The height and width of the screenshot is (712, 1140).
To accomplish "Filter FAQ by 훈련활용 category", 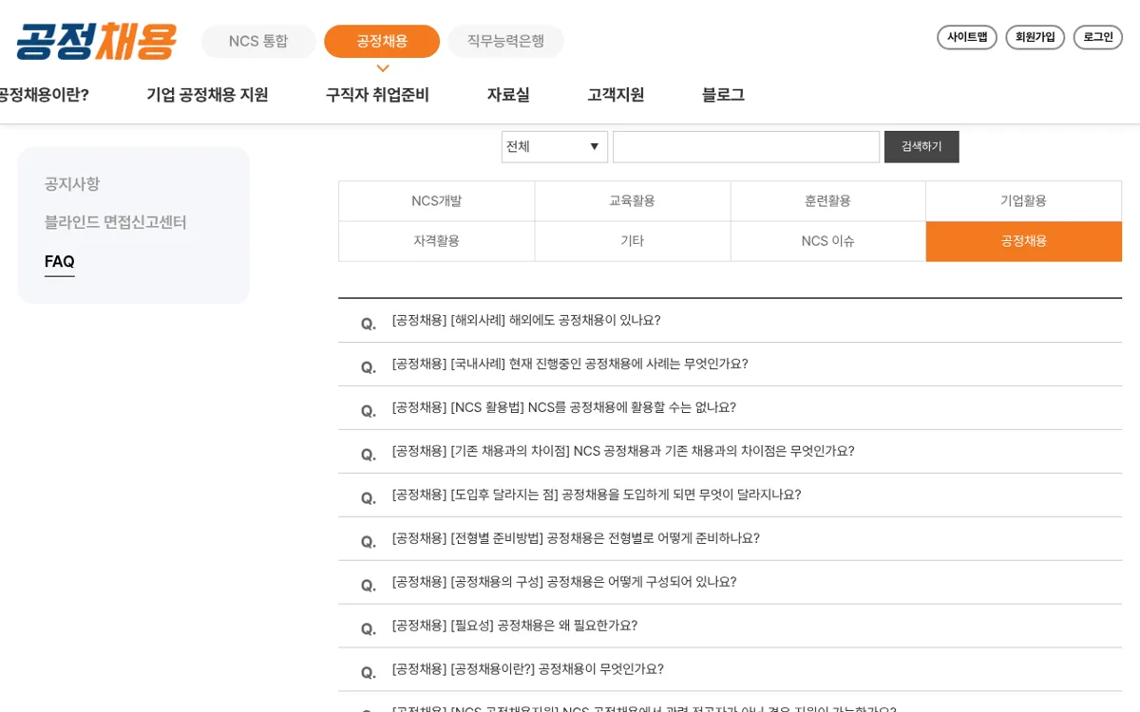I will pos(828,201).
